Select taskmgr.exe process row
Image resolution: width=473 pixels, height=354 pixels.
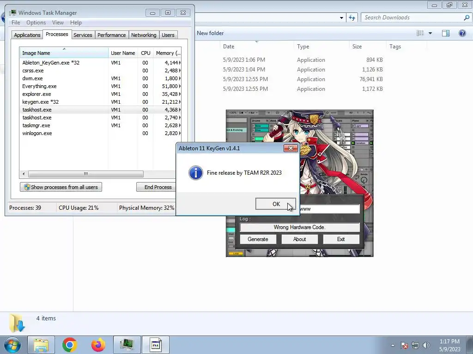coord(100,125)
